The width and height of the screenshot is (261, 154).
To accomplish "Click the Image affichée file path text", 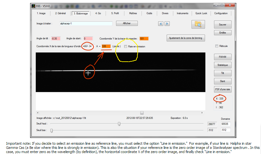I will pyautogui.click(x=61, y=118).
